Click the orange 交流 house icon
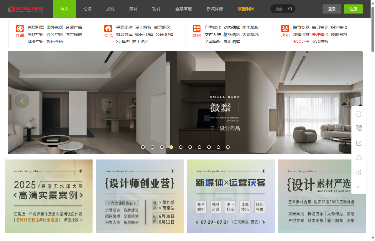 pyautogui.click(x=108, y=29)
